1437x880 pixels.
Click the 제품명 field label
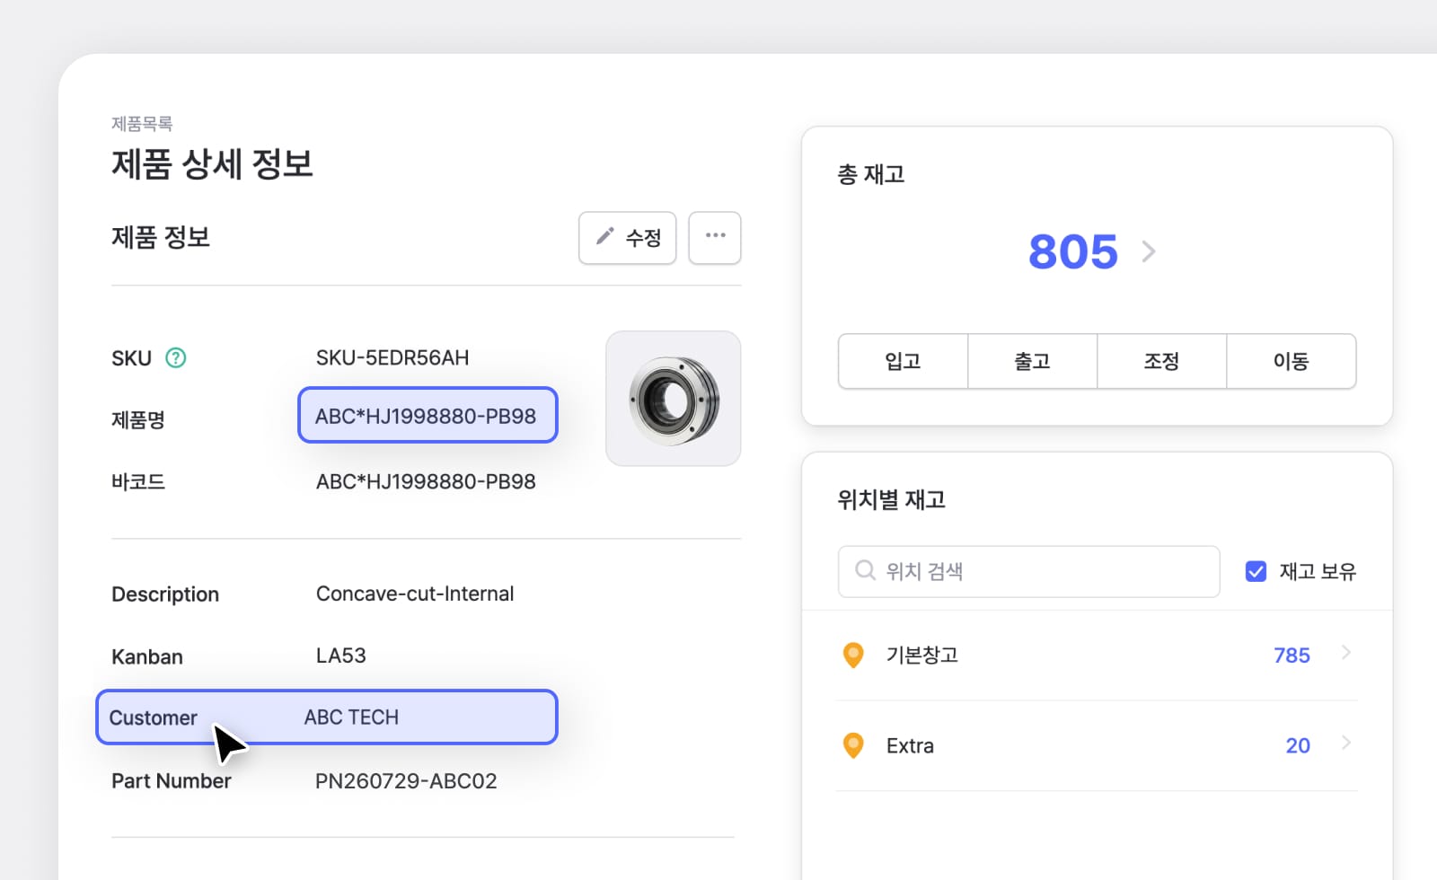[138, 419]
